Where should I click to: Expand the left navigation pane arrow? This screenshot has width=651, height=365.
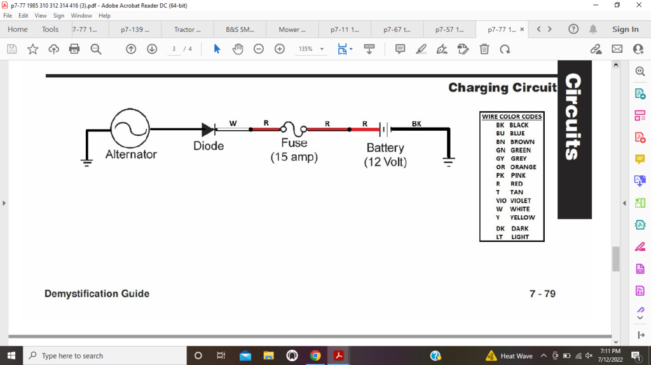click(x=4, y=203)
